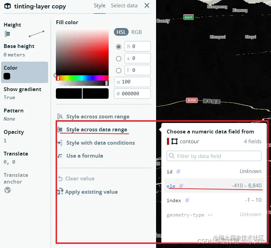Click the tinting-layer copy cube icon
Viewport: 271px width, 248px height.
(x=7, y=6)
